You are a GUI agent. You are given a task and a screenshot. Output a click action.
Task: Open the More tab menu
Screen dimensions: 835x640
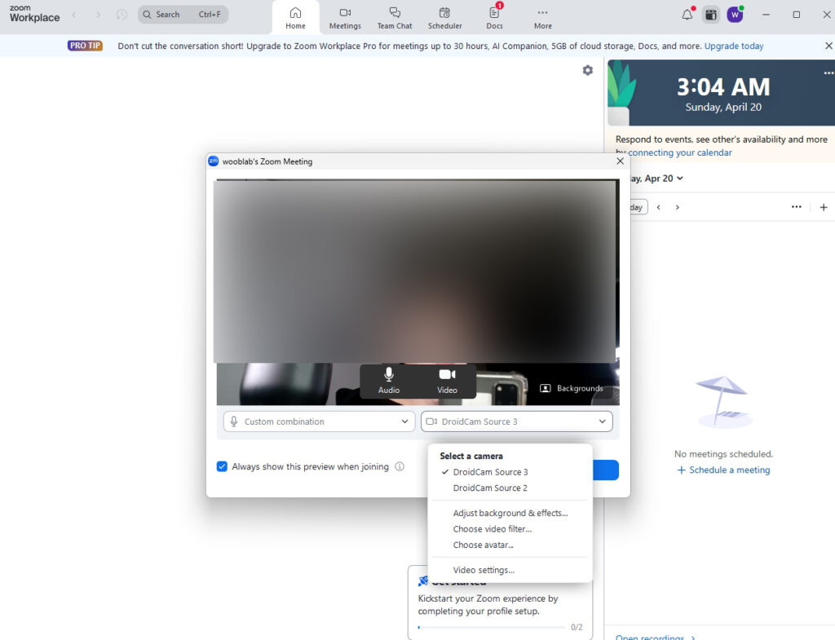542,18
